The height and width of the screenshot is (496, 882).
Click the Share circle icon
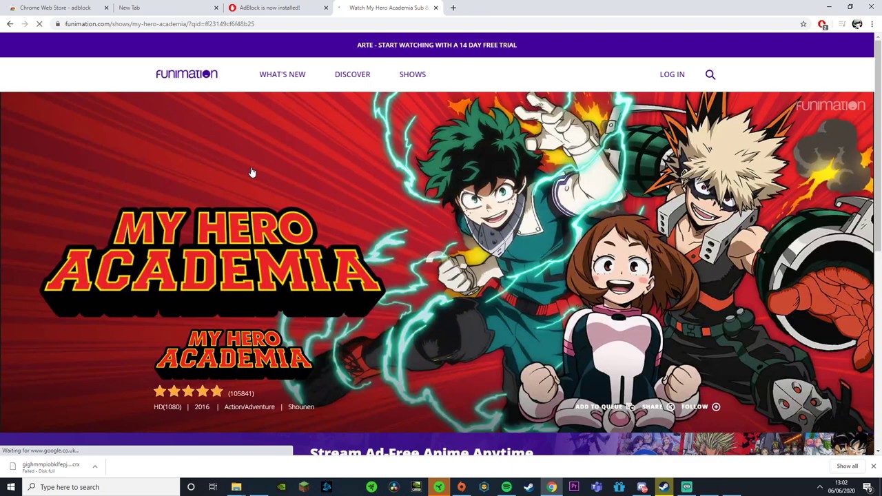tap(670, 407)
